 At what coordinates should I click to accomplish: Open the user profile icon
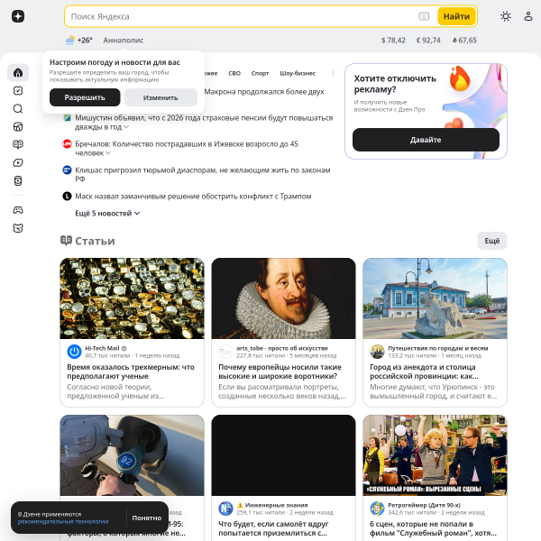(528, 16)
